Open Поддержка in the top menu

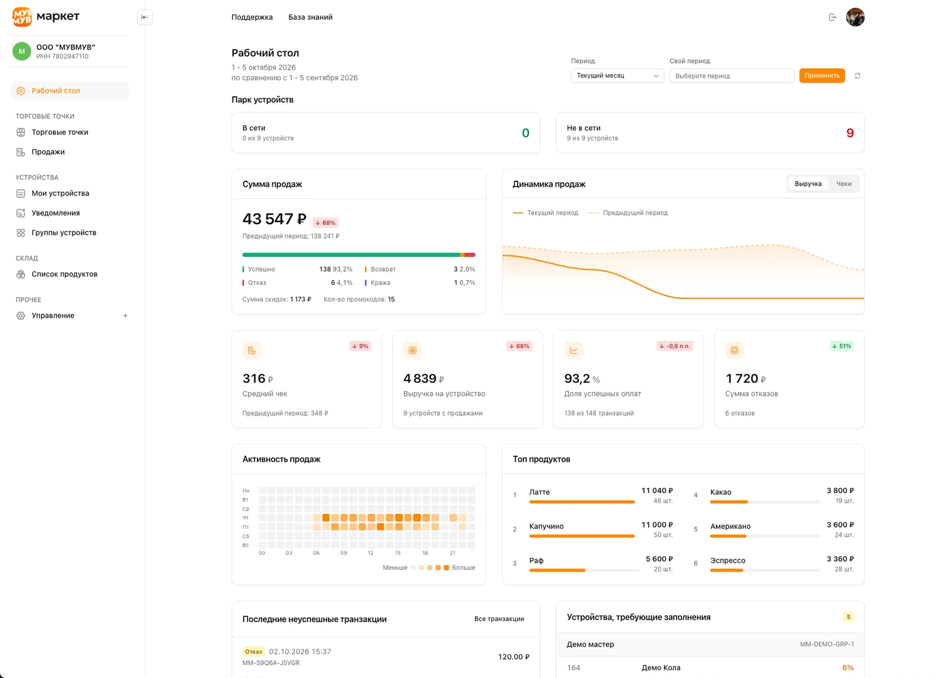pyautogui.click(x=252, y=17)
